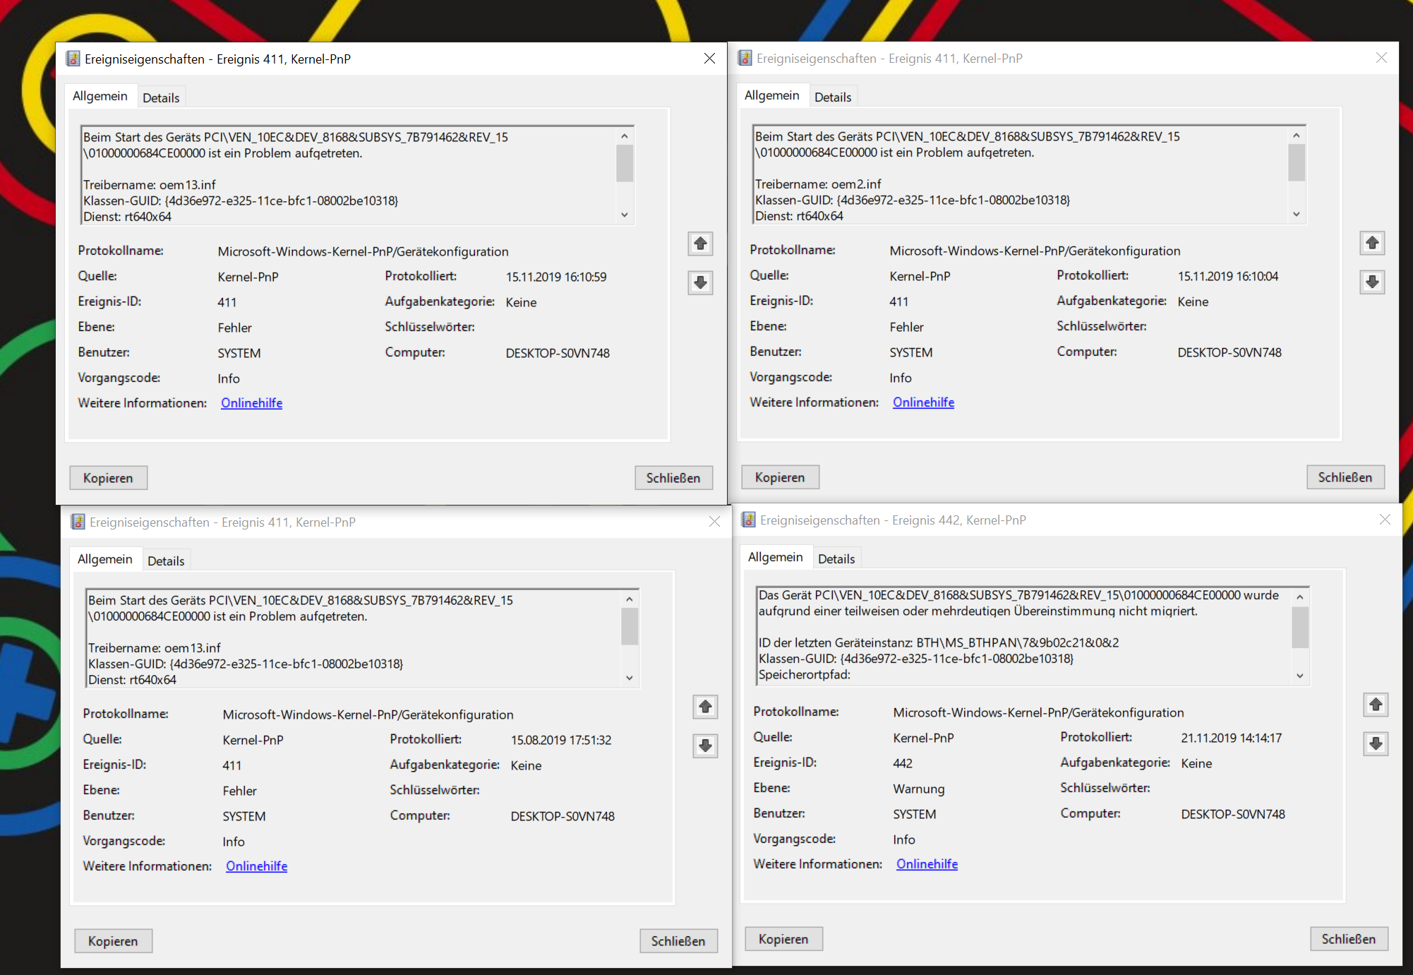Click the up arrow in the 16:10:59 event window

[x=700, y=244]
